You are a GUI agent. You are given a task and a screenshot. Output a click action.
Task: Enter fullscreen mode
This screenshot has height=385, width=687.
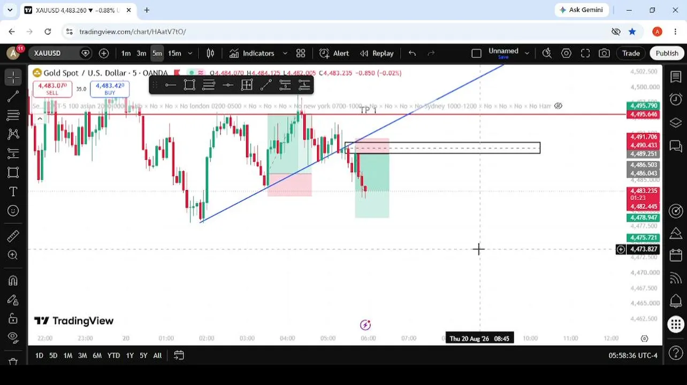tap(585, 53)
